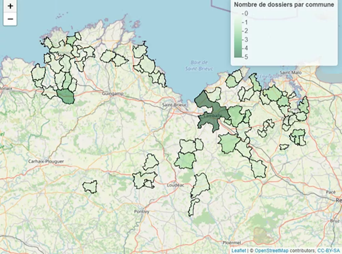Click the Baie de Saint-Brieuc label
The image size is (342, 254).
tap(199, 66)
